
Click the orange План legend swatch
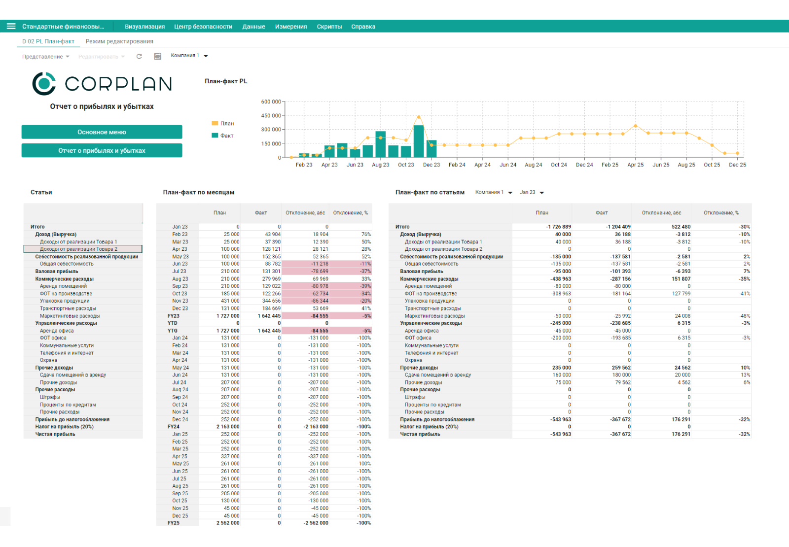[215, 123]
